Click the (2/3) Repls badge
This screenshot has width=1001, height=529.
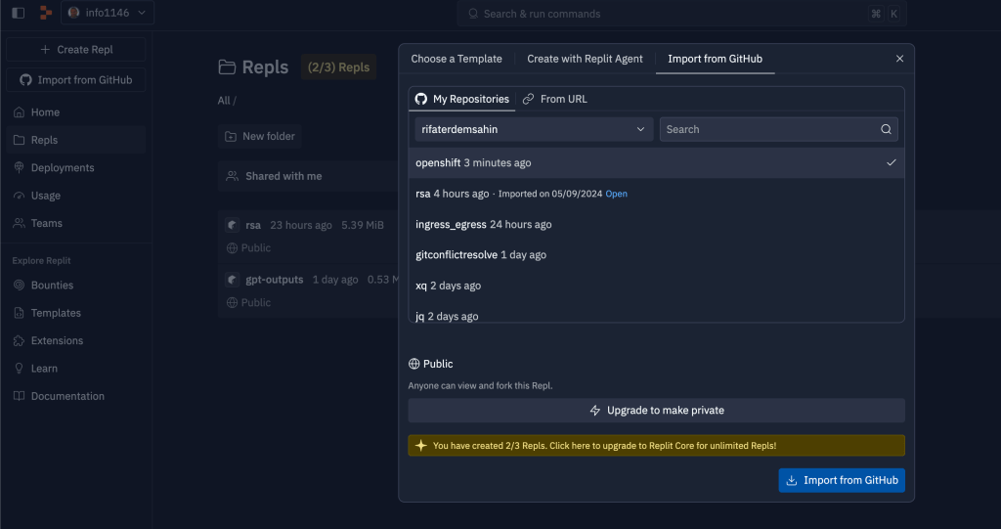(x=338, y=67)
